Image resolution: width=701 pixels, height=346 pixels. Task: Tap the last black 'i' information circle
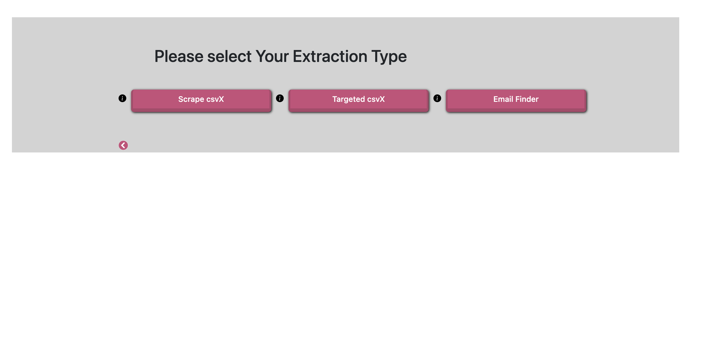(x=437, y=98)
